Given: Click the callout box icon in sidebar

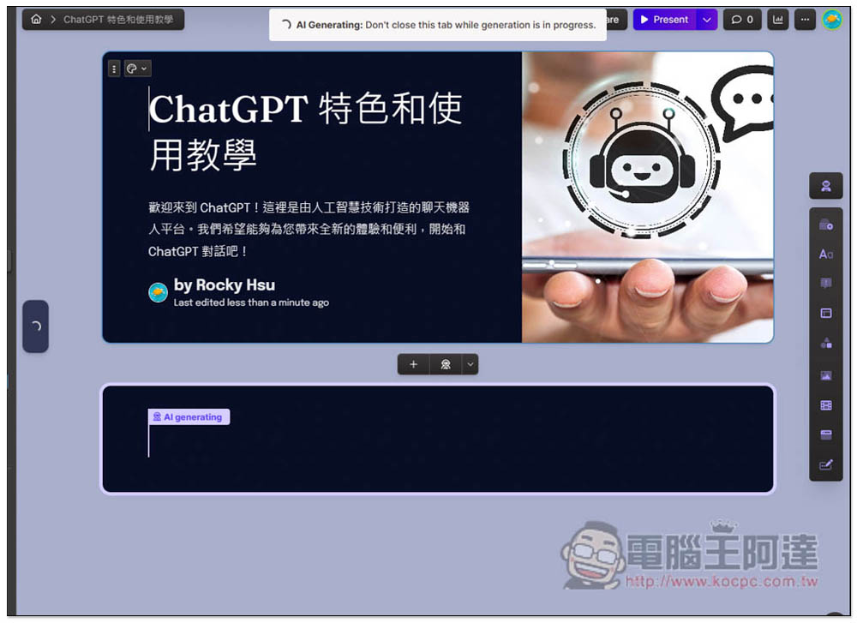Looking at the screenshot, I should point(825,284).
